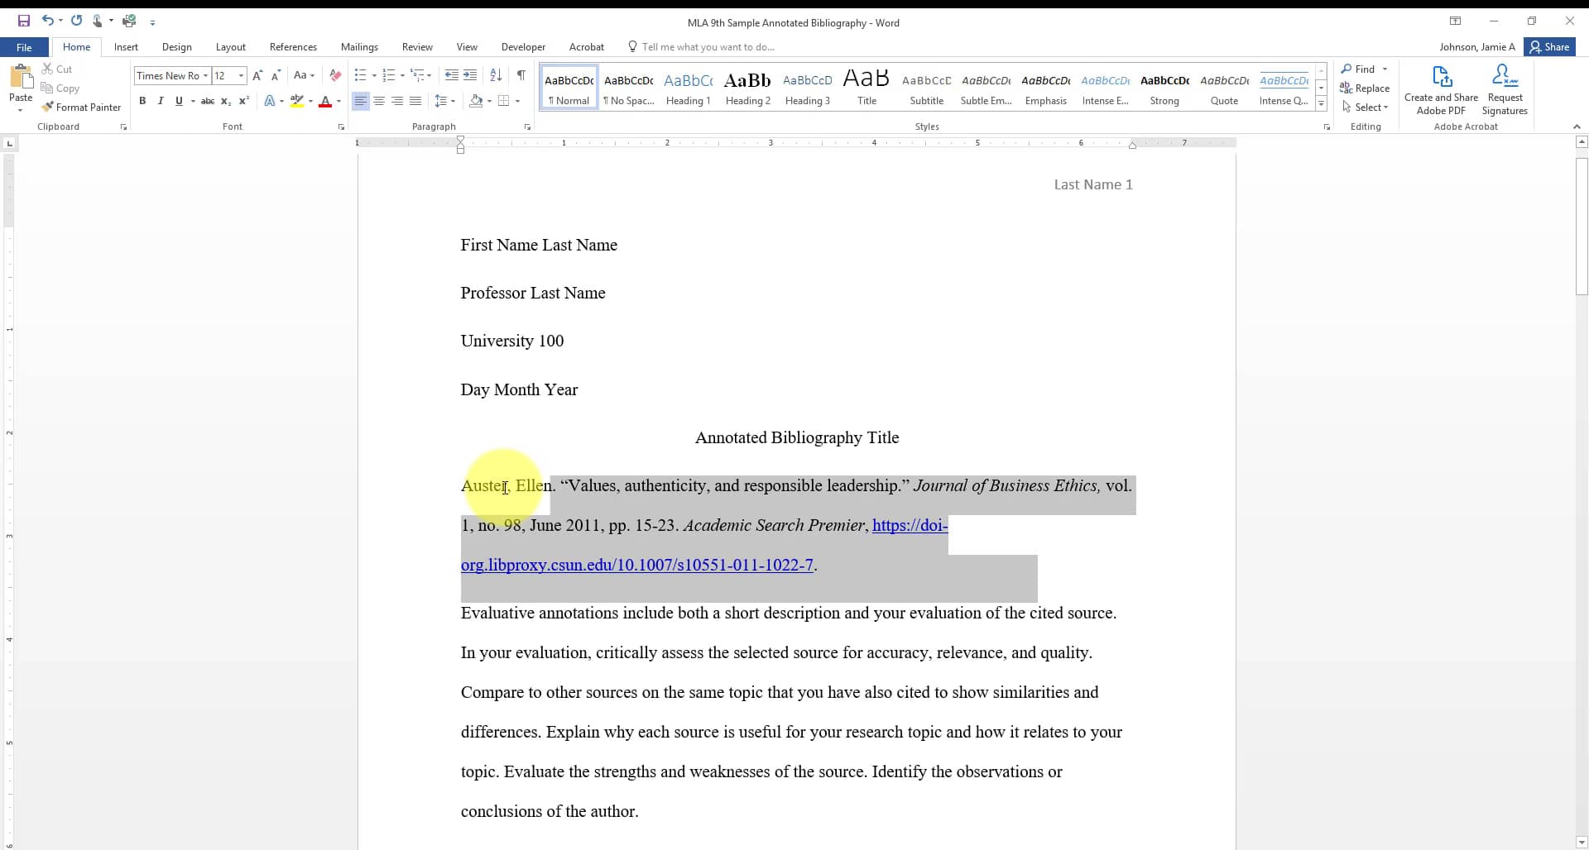Clear all formatting from selection
Viewport: 1589px width, 850px height.
[x=334, y=75]
